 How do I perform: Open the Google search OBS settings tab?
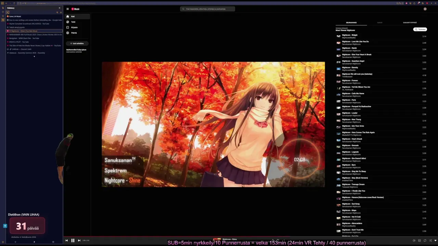[34, 20]
